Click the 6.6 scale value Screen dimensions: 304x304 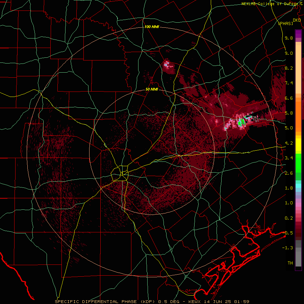pos(289,98)
